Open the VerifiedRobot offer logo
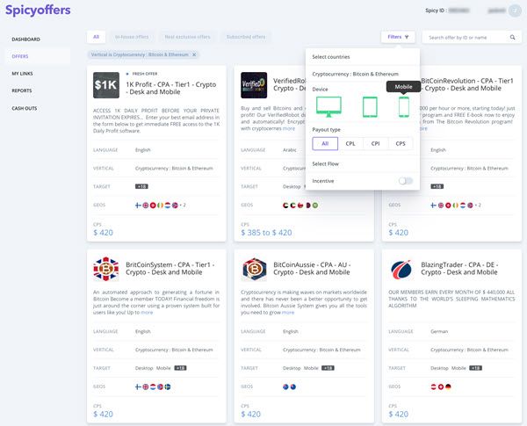Image resolution: width=527 pixels, height=426 pixels. [254, 85]
